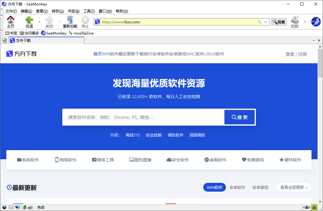Click the online/offline plug status icon
Image resolution: width=323 pixels, height=211 pixels.
(307, 207)
